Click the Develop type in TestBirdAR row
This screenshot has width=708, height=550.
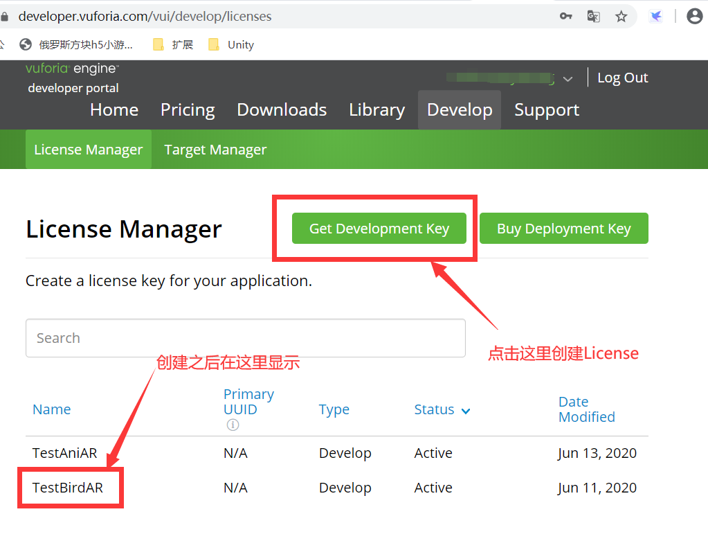[345, 488]
